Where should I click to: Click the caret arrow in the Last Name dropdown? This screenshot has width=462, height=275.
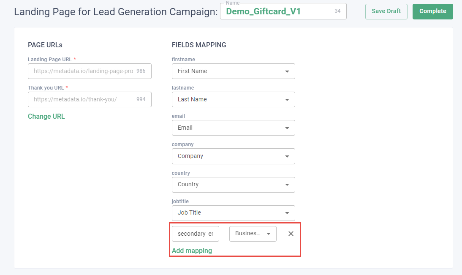pyautogui.click(x=287, y=100)
